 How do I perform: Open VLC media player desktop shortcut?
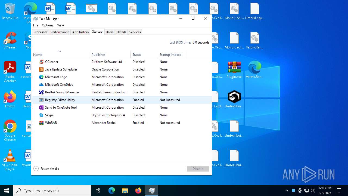10,160
